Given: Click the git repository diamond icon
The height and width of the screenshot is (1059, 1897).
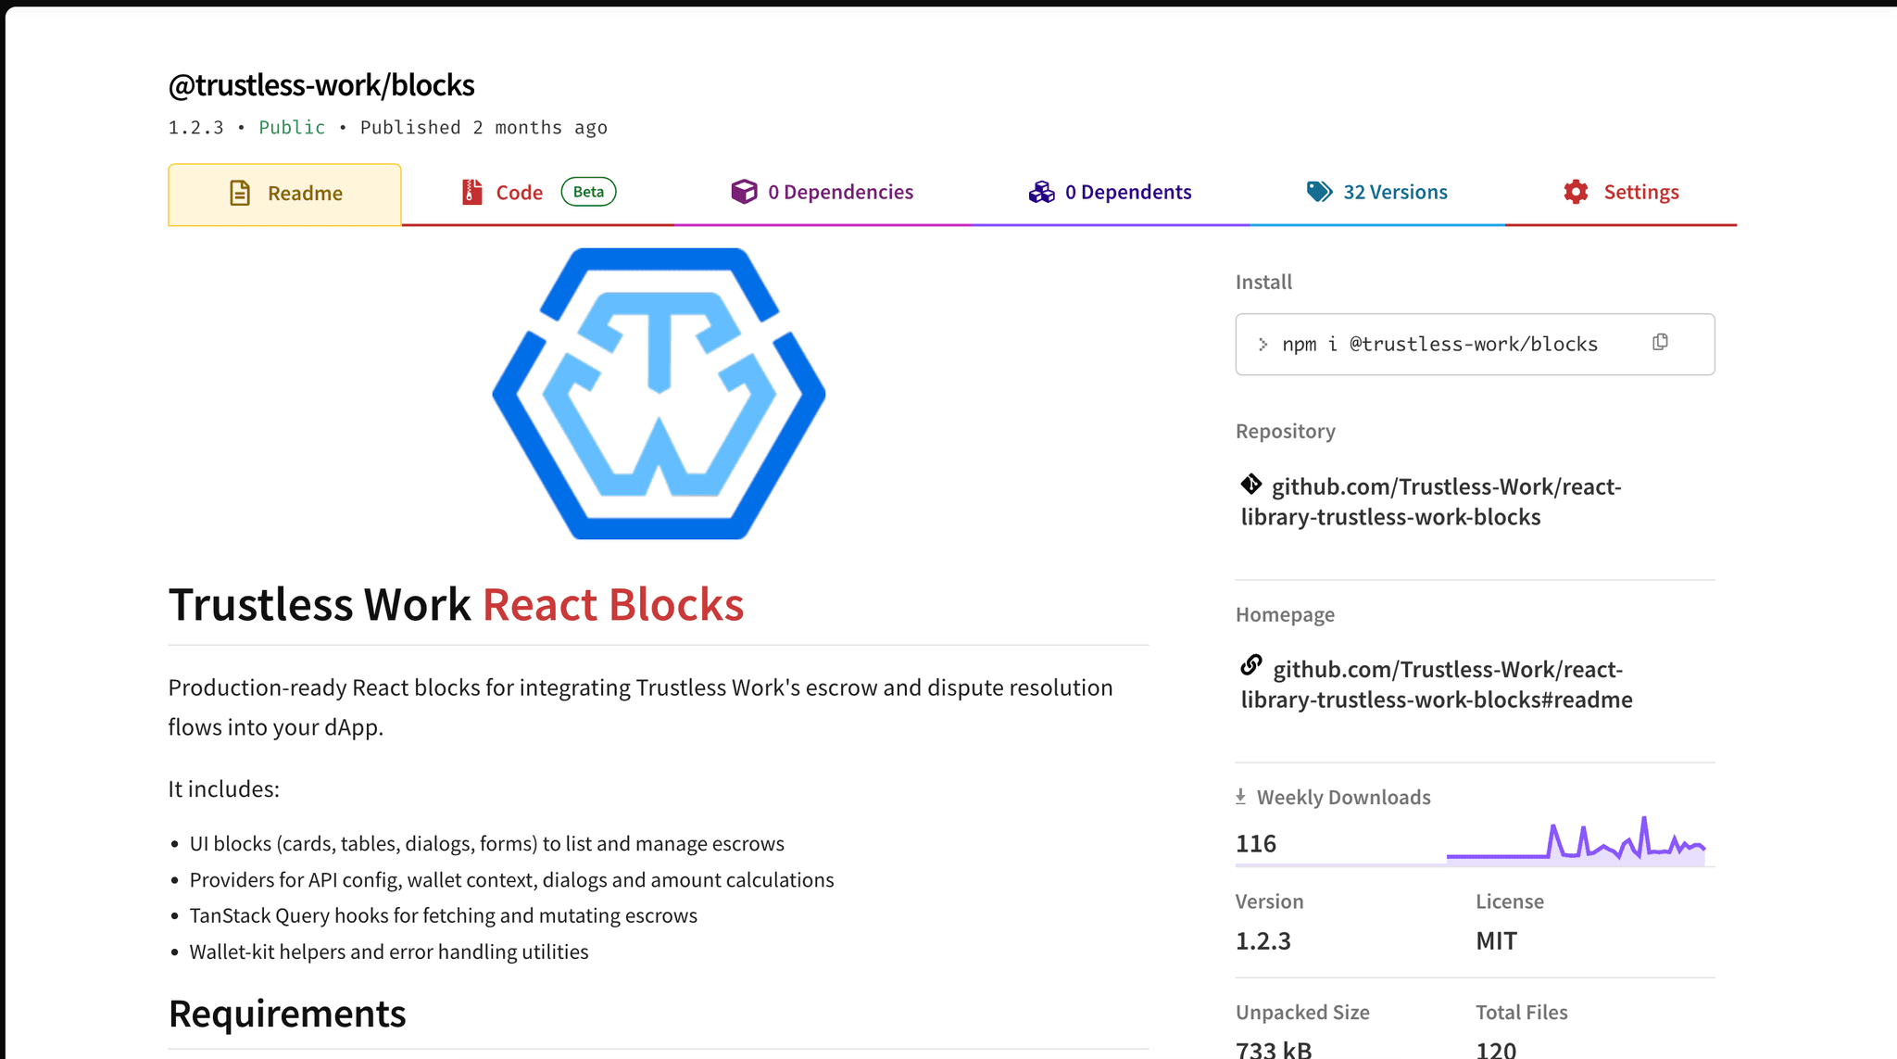Looking at the screenshot, I should [1251, 484].
